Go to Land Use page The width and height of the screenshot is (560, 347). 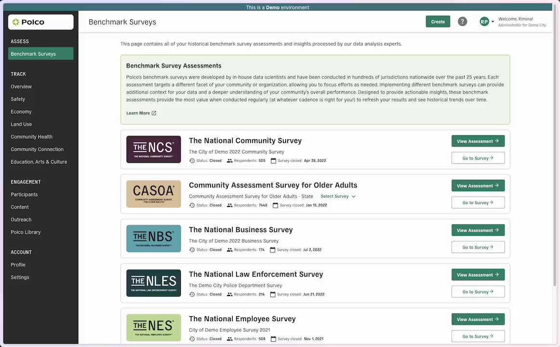21,124
